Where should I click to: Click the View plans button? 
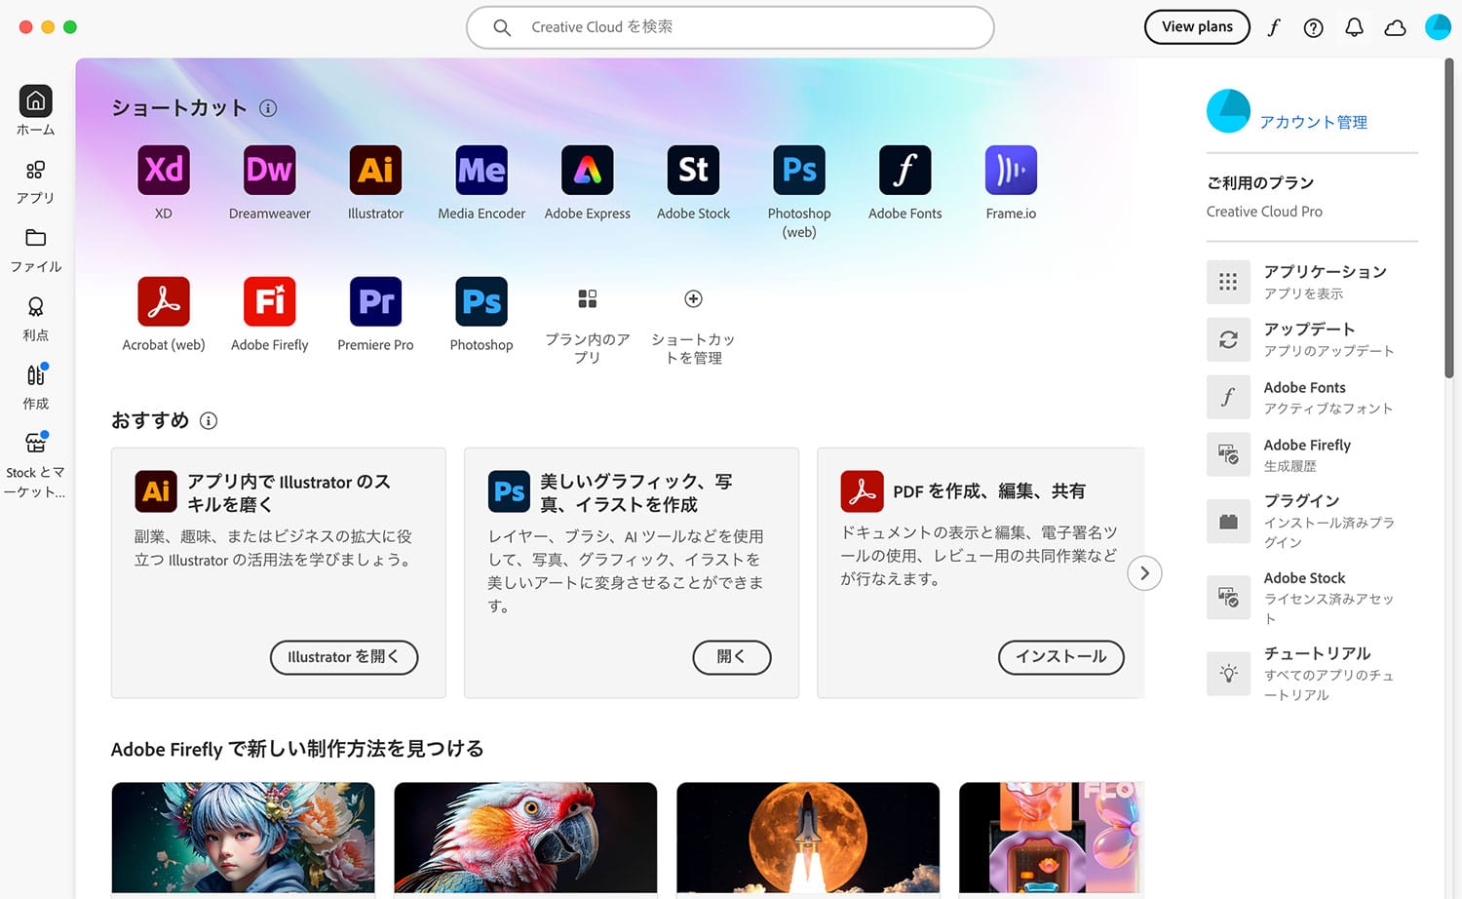click(1197, 26)
